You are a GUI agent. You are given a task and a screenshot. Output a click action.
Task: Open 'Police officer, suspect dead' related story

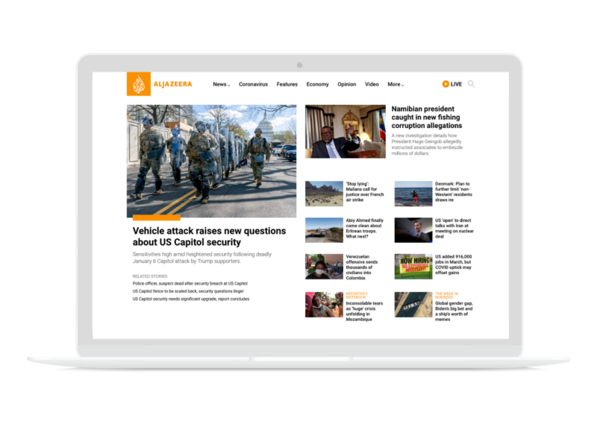(190, 284)
